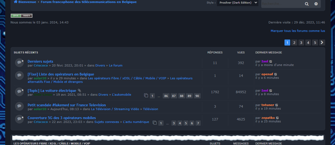Image resolution: width=335 pixels, height=145 pixels.
Task: Click topic status icon for Derniers sujets
Action: click(19, 63)
